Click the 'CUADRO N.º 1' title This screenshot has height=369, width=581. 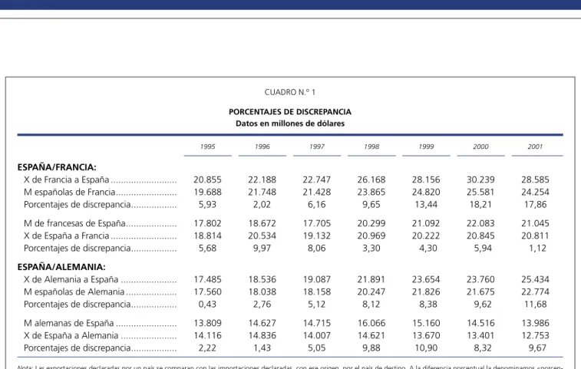coord(290,92)
